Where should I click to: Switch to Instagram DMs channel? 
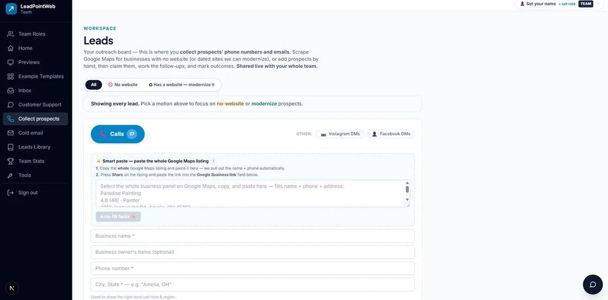click(340, 134)
